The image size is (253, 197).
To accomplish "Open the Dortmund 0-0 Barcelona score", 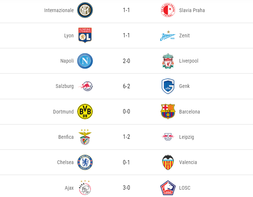I will click(126, 111).
